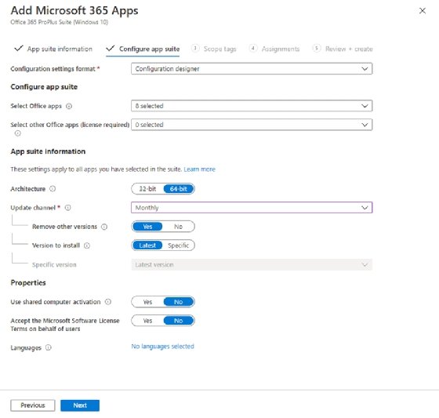
Task: Choose Specific for Version to install
Action: [x=179, y=245]
